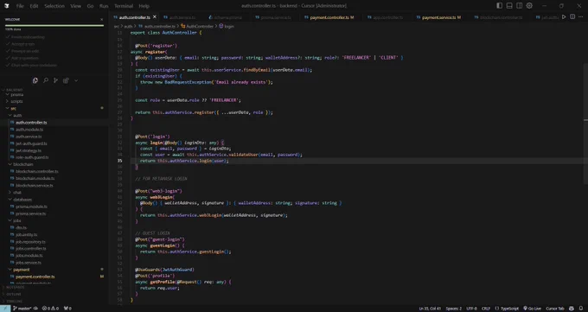Open the editor more actions ellipsis
588x312 pixels.
tap(581, 17)
